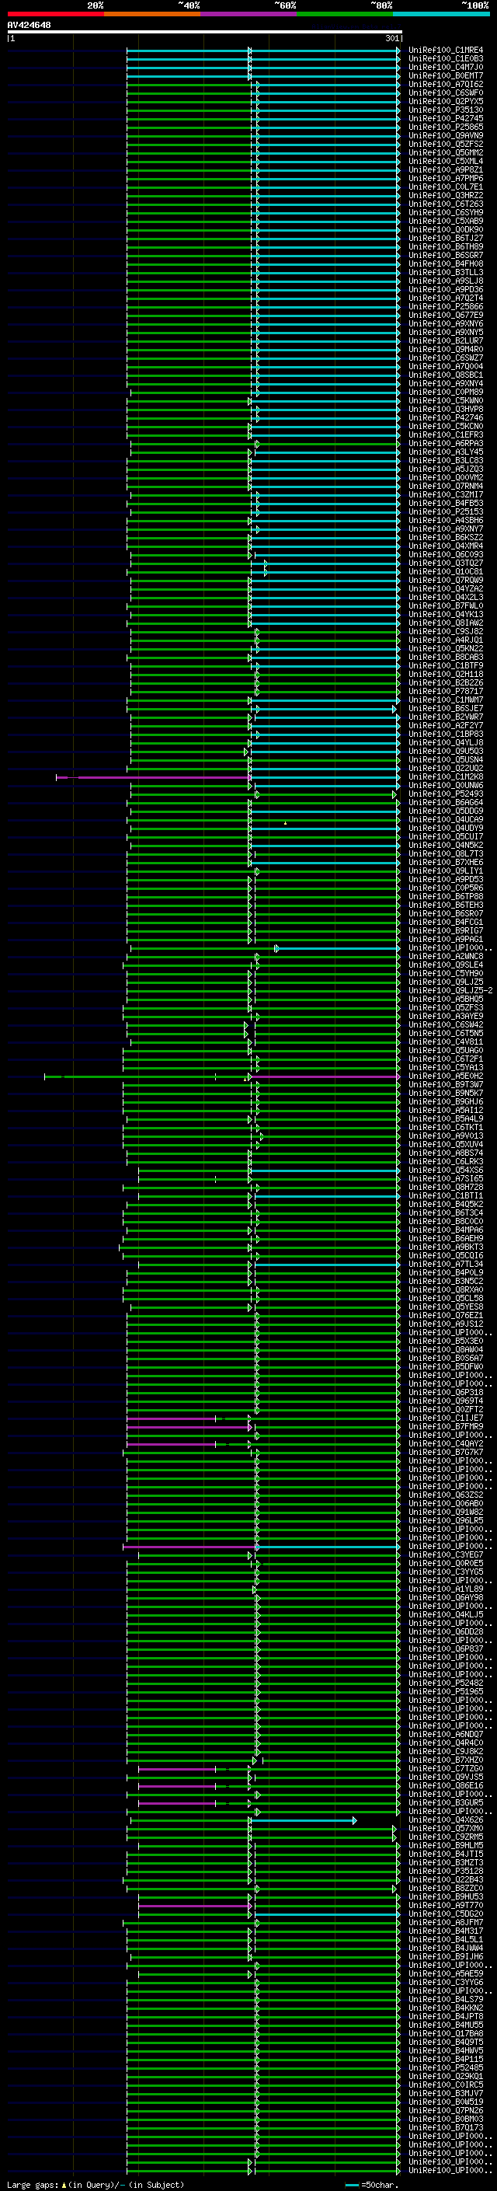Click the cyan ~100% legend segment
Viewport: 497px width, 2191px height.
pos(441,15)
